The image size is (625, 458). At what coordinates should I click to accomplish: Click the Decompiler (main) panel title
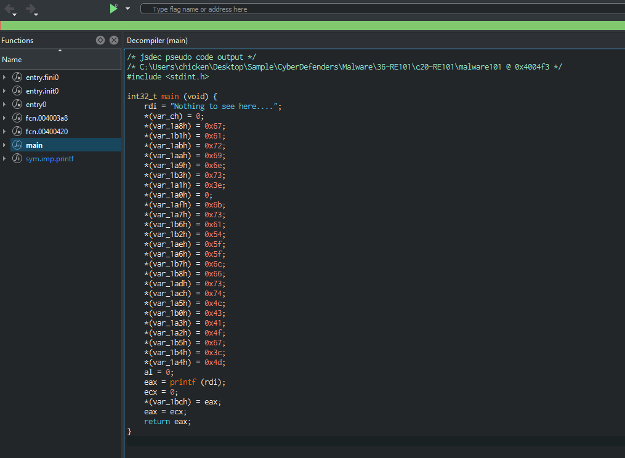157,41
